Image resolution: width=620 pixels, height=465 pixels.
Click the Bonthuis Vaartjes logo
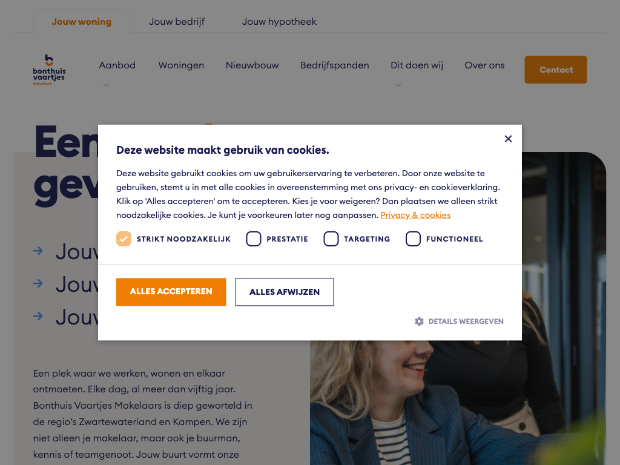tap(50, 70)
